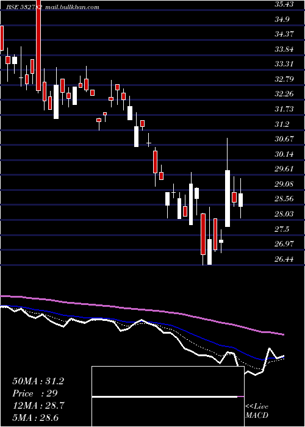Select the 5MA : 28.6 readout
This screenshot has width=305, height=427.
35,417
